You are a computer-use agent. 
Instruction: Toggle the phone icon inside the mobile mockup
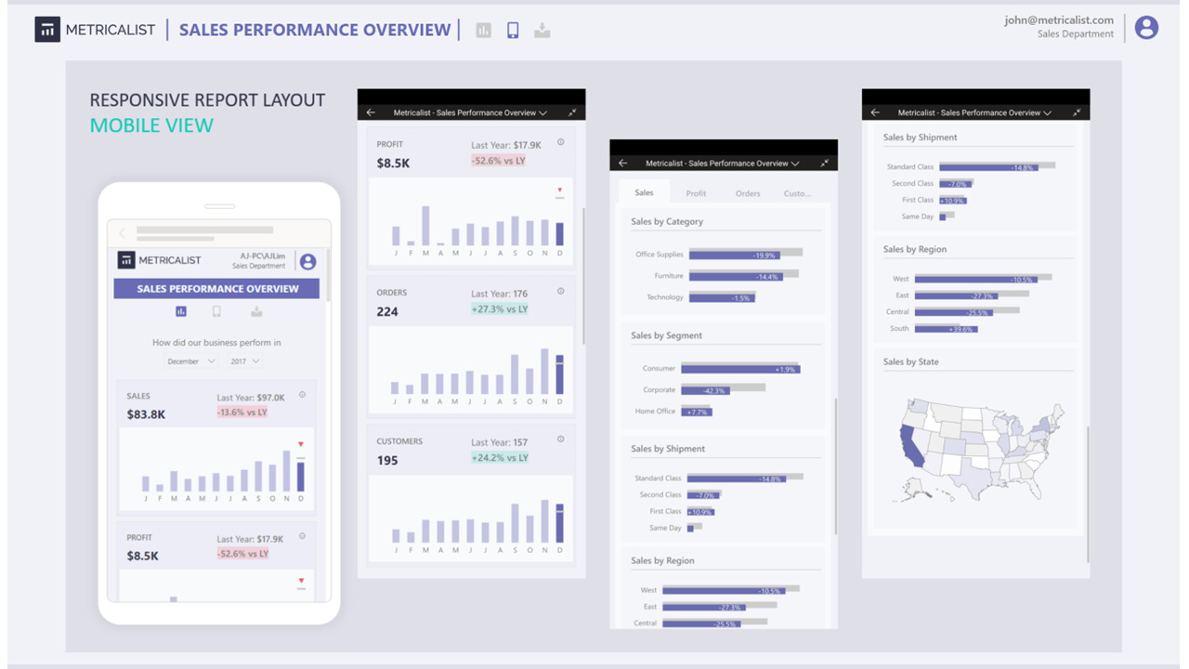tap(216, 311)
